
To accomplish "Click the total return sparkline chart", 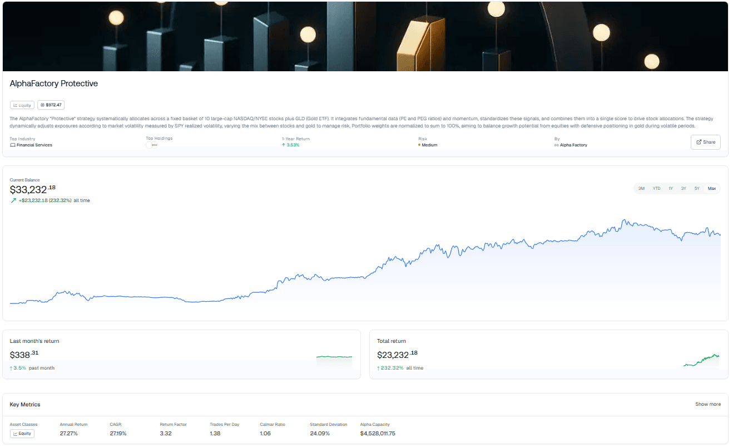I will (701, 360).
